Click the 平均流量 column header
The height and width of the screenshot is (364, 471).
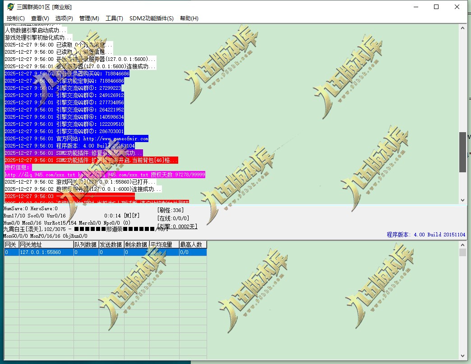coord(164,244)
